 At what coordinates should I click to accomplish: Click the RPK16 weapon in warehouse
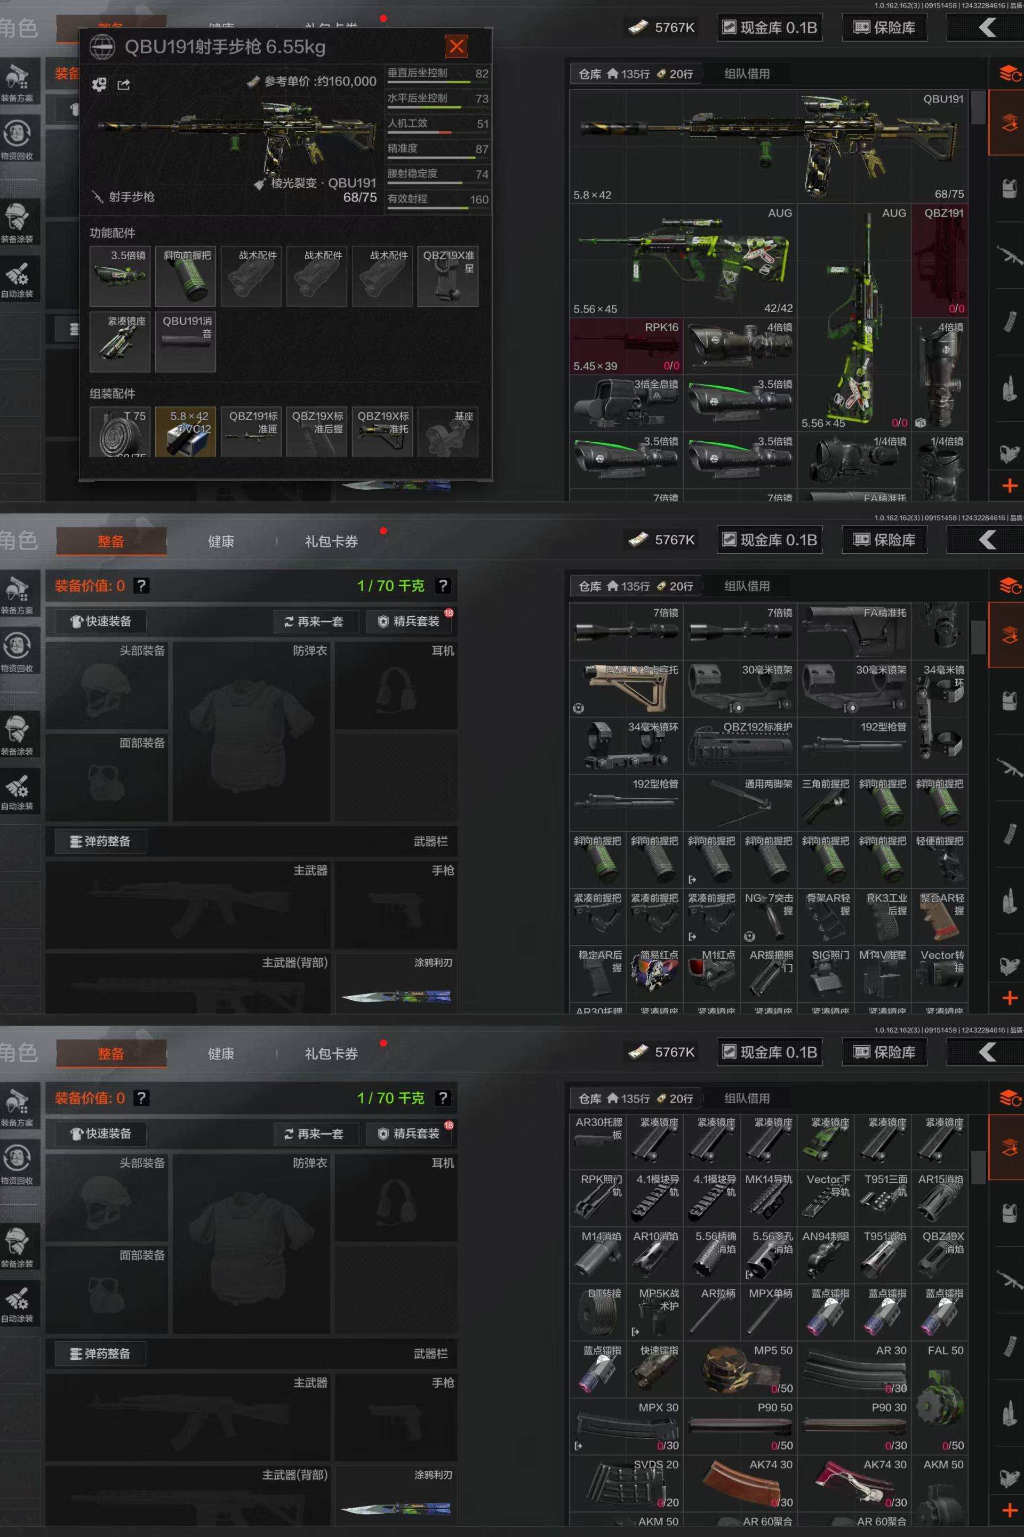tap(626, 346)
